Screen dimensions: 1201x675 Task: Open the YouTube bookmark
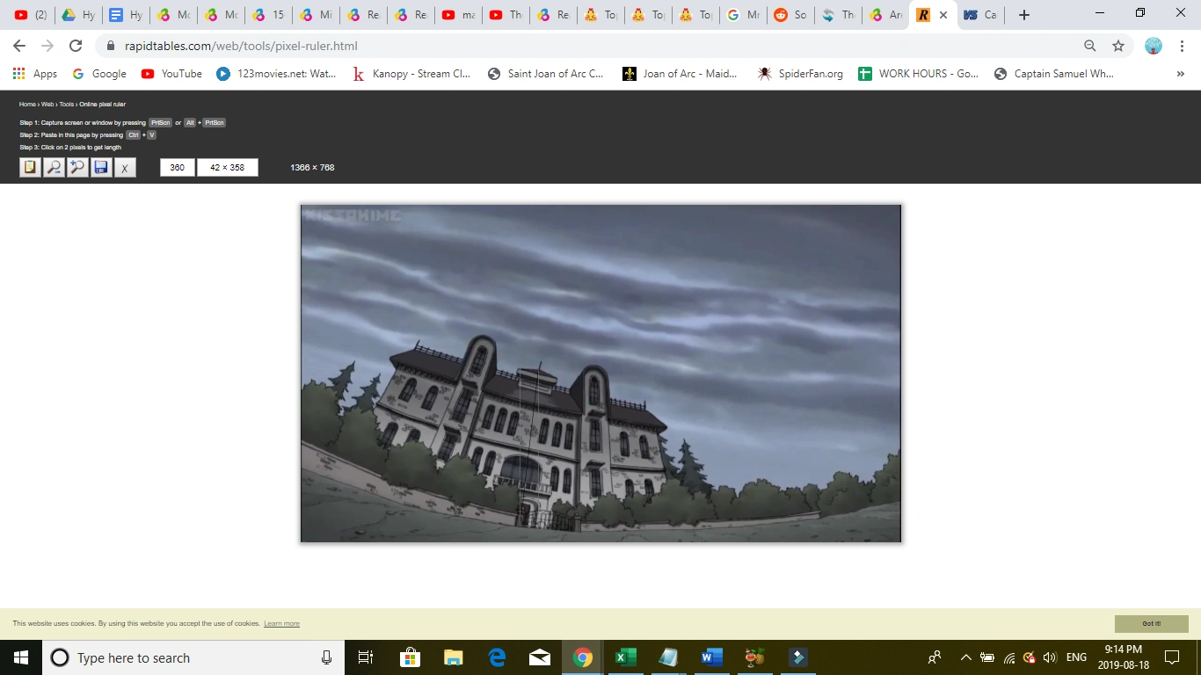click(x=172, y=74)
